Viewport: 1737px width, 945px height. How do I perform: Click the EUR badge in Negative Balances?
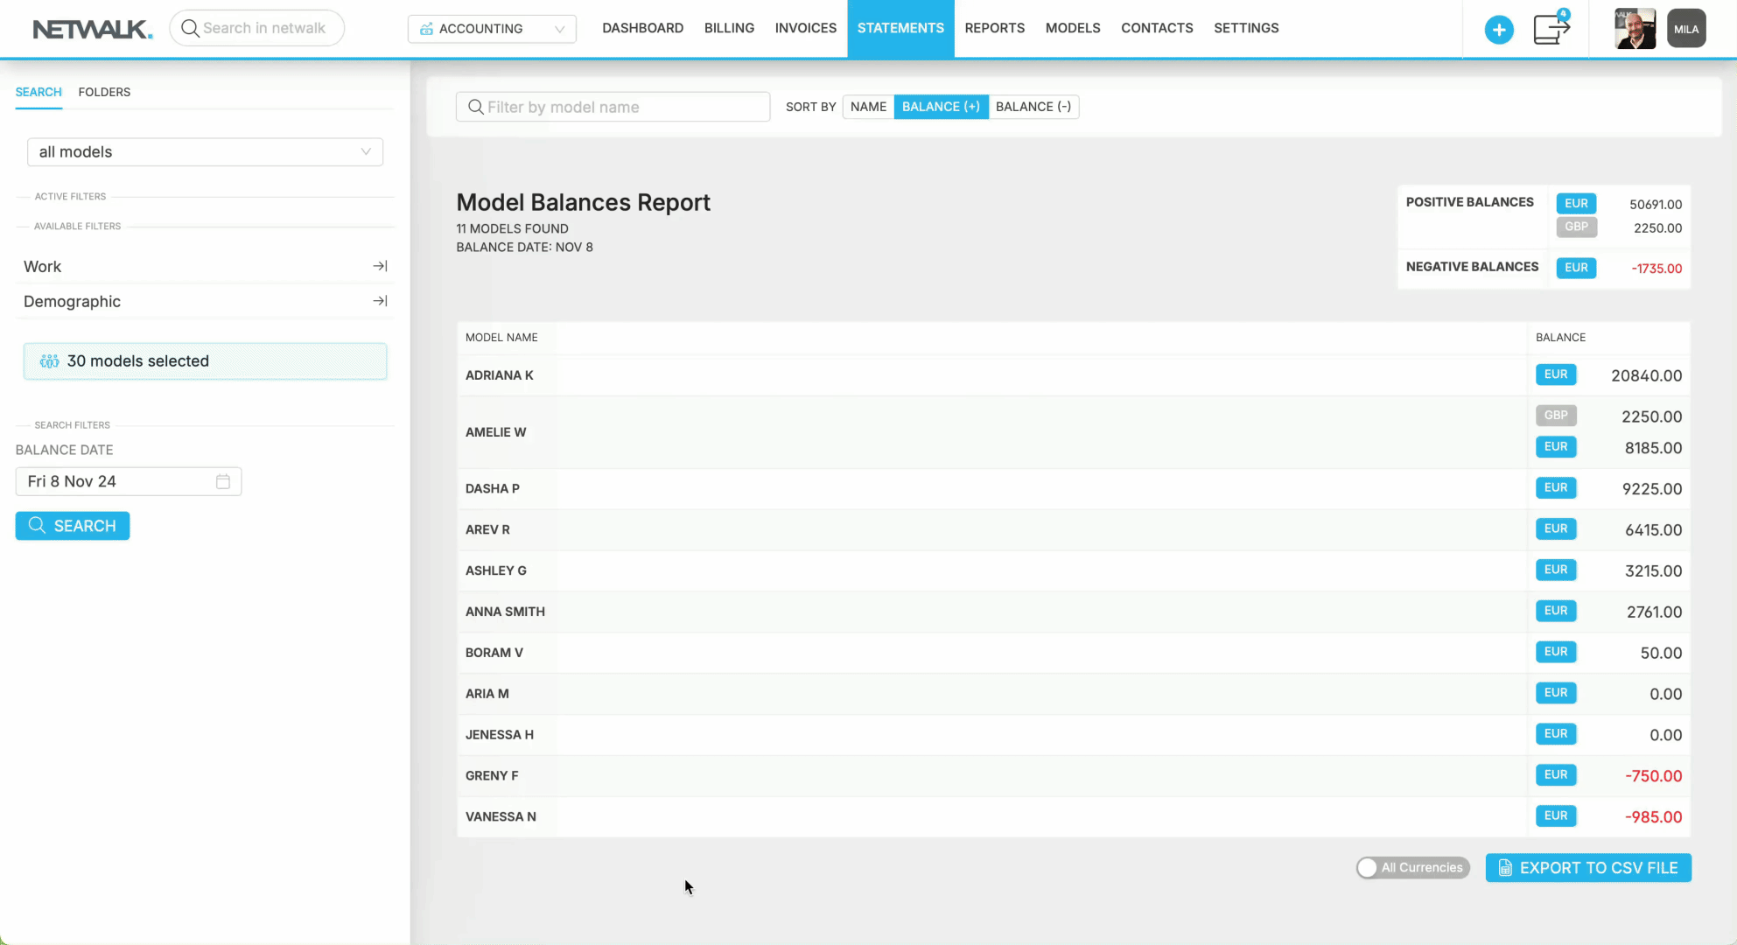[x=1575, y=268]
